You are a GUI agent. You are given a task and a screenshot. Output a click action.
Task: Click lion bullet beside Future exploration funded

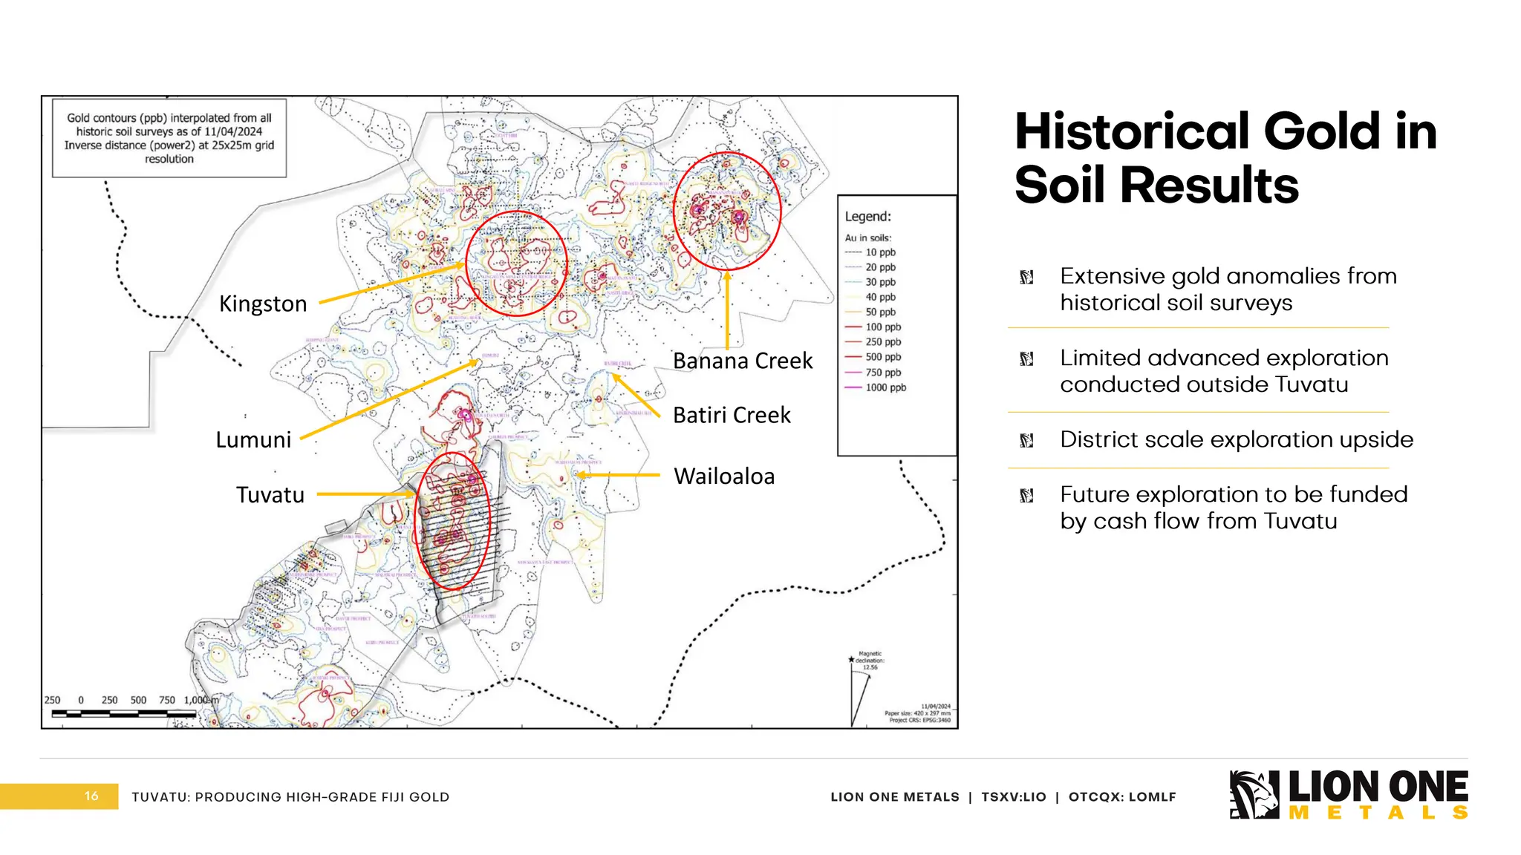point(1026,496)
